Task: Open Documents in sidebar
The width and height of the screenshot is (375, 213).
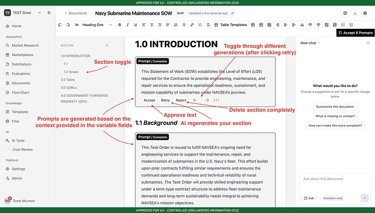Action: pyautogui.click(x=21, y=83)
